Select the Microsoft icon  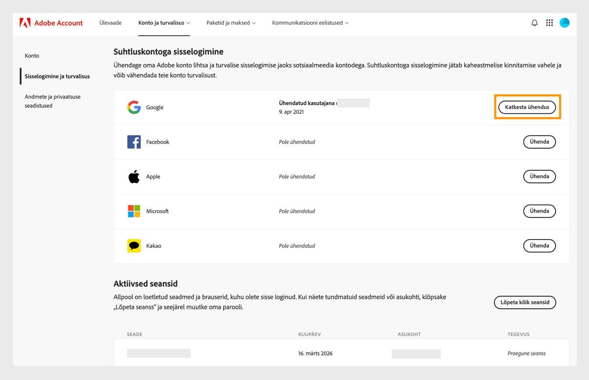(134, 211)
